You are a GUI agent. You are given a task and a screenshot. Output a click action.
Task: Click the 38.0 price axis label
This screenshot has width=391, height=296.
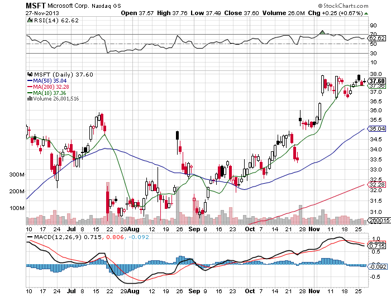[x=375, y=74]
